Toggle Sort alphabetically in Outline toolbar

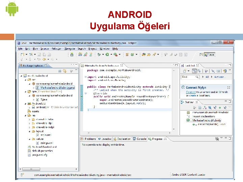pyautogui.click(x=205, y=108)
